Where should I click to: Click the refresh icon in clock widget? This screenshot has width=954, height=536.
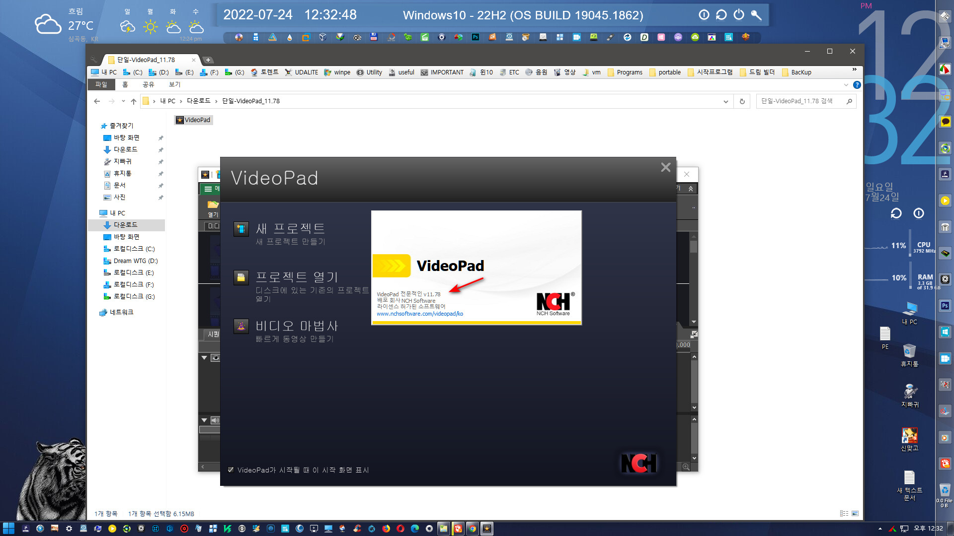(896, 213)
